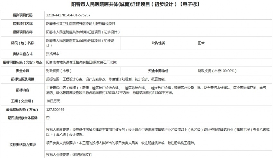Click the label 招标项目名称
Viewport: 273px width, 158px height.
click(x=22, y=32)
